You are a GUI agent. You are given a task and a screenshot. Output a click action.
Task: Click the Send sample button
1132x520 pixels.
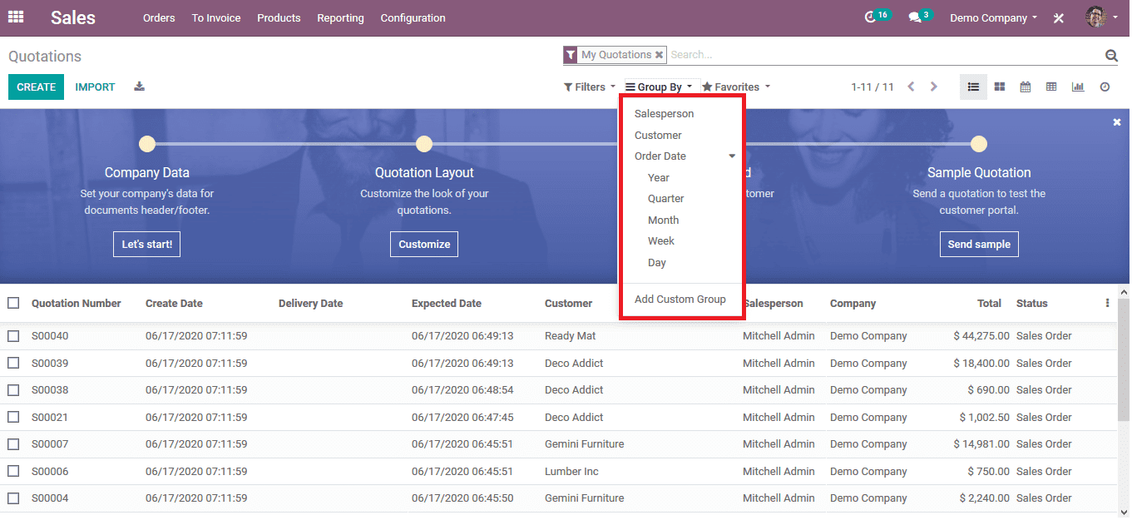click(x=979, y=244)
